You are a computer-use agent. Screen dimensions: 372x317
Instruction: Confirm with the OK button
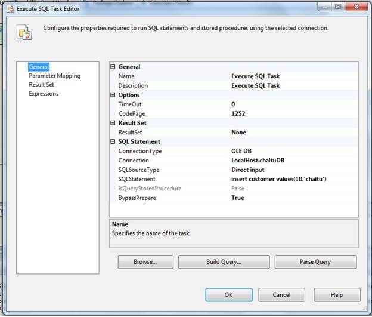(x=228, y=295)
